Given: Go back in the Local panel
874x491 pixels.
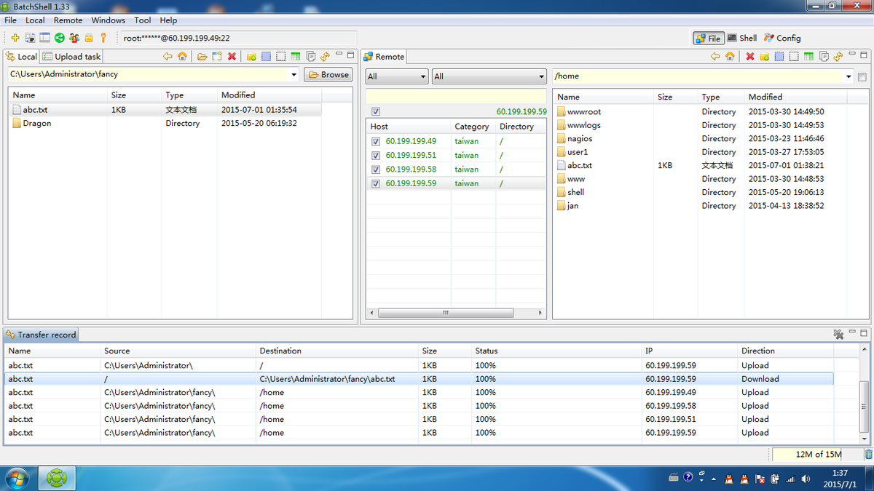Looking at the screenshot, I should [168, 56].
